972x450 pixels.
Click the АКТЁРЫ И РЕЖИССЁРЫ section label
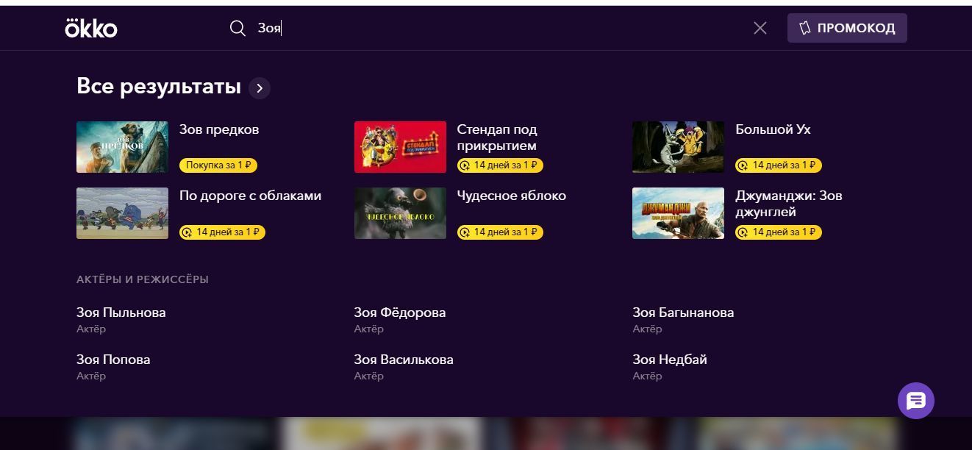click(143, 279)
